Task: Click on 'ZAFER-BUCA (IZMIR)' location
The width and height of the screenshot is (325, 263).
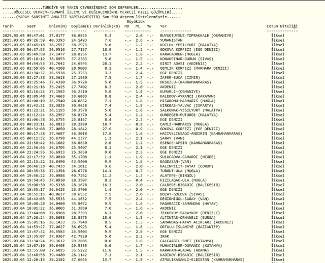Action: point(180,78)
